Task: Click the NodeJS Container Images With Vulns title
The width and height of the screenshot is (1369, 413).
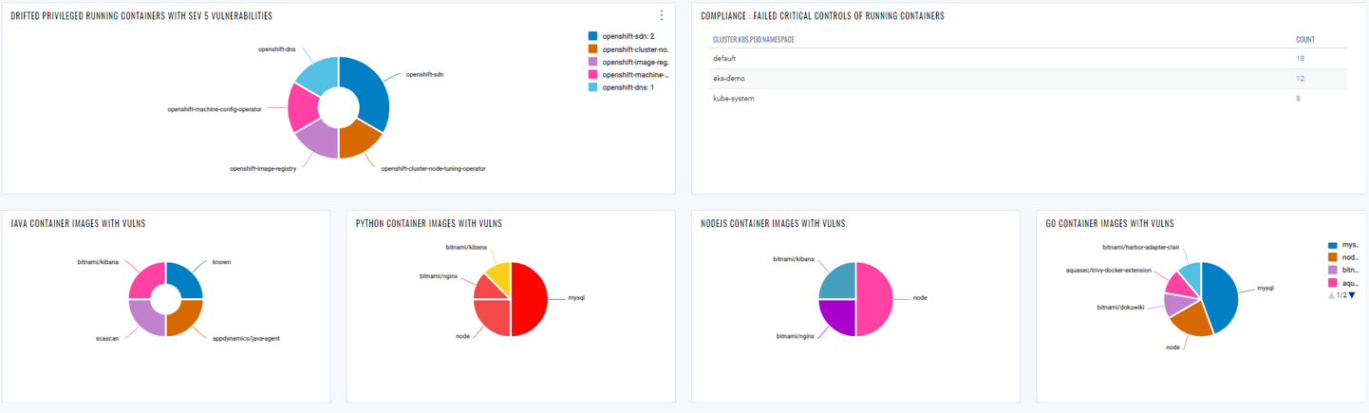Action: pos(773,224)
